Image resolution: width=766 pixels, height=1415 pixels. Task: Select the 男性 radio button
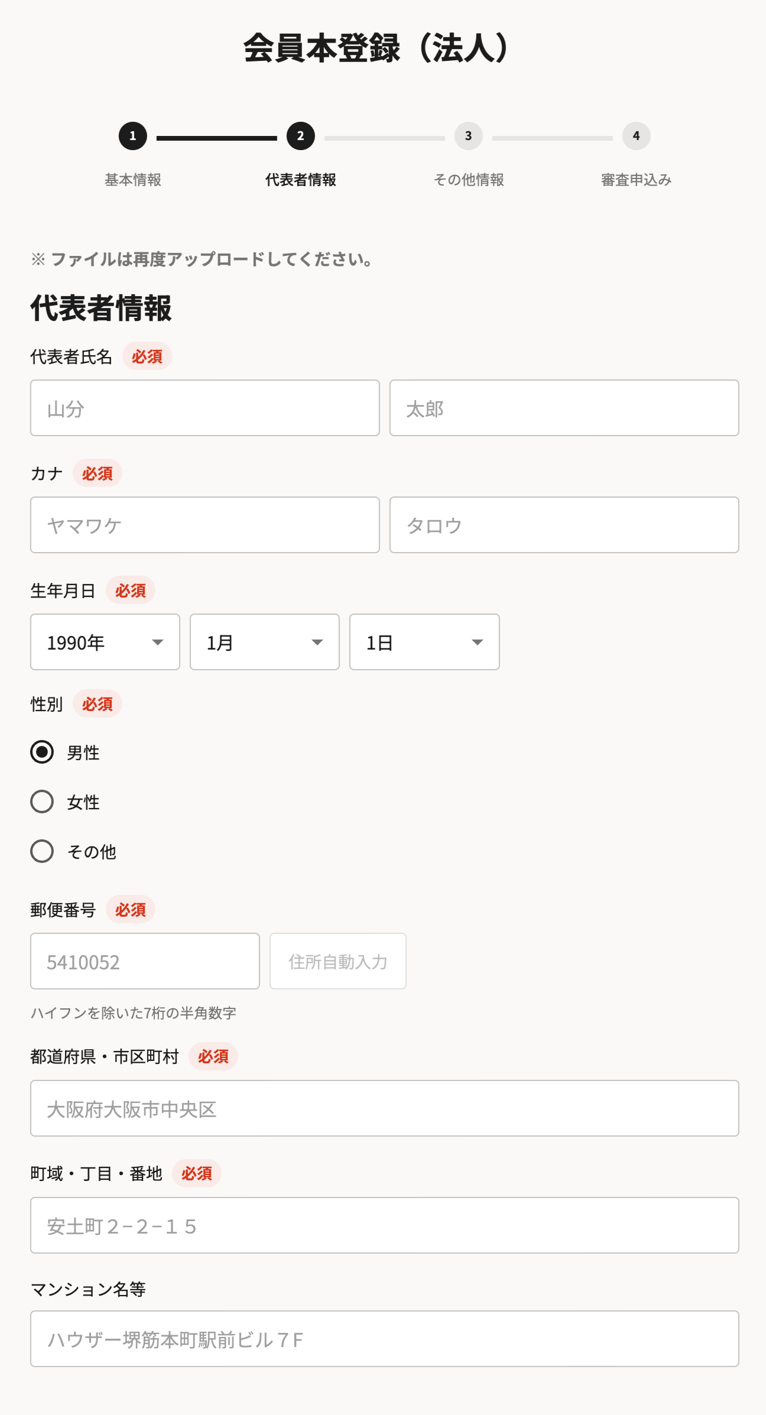(x=42, y=752)
